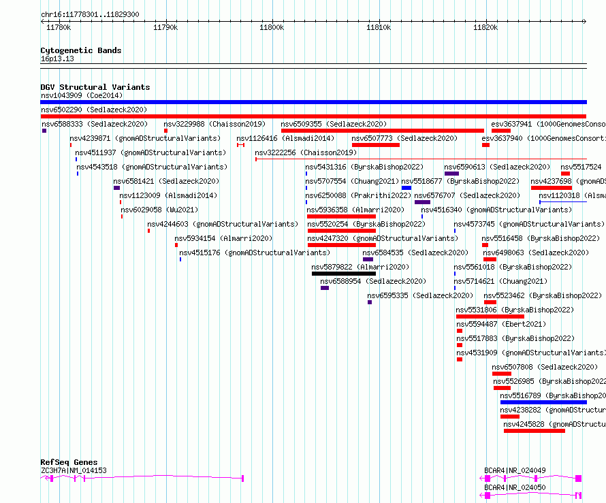
Task: Select nsv3222256 (Chaisson2019) label
Action: click(306, 152)
